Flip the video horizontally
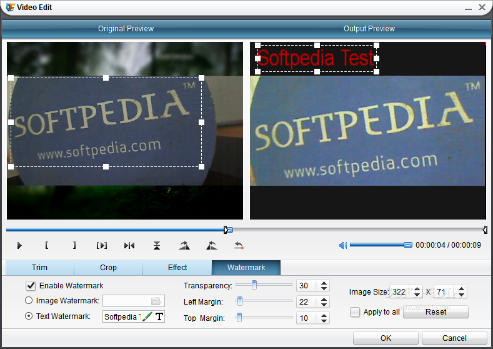The width and height of the screenshot is (493, 349). tap(129, 245)
